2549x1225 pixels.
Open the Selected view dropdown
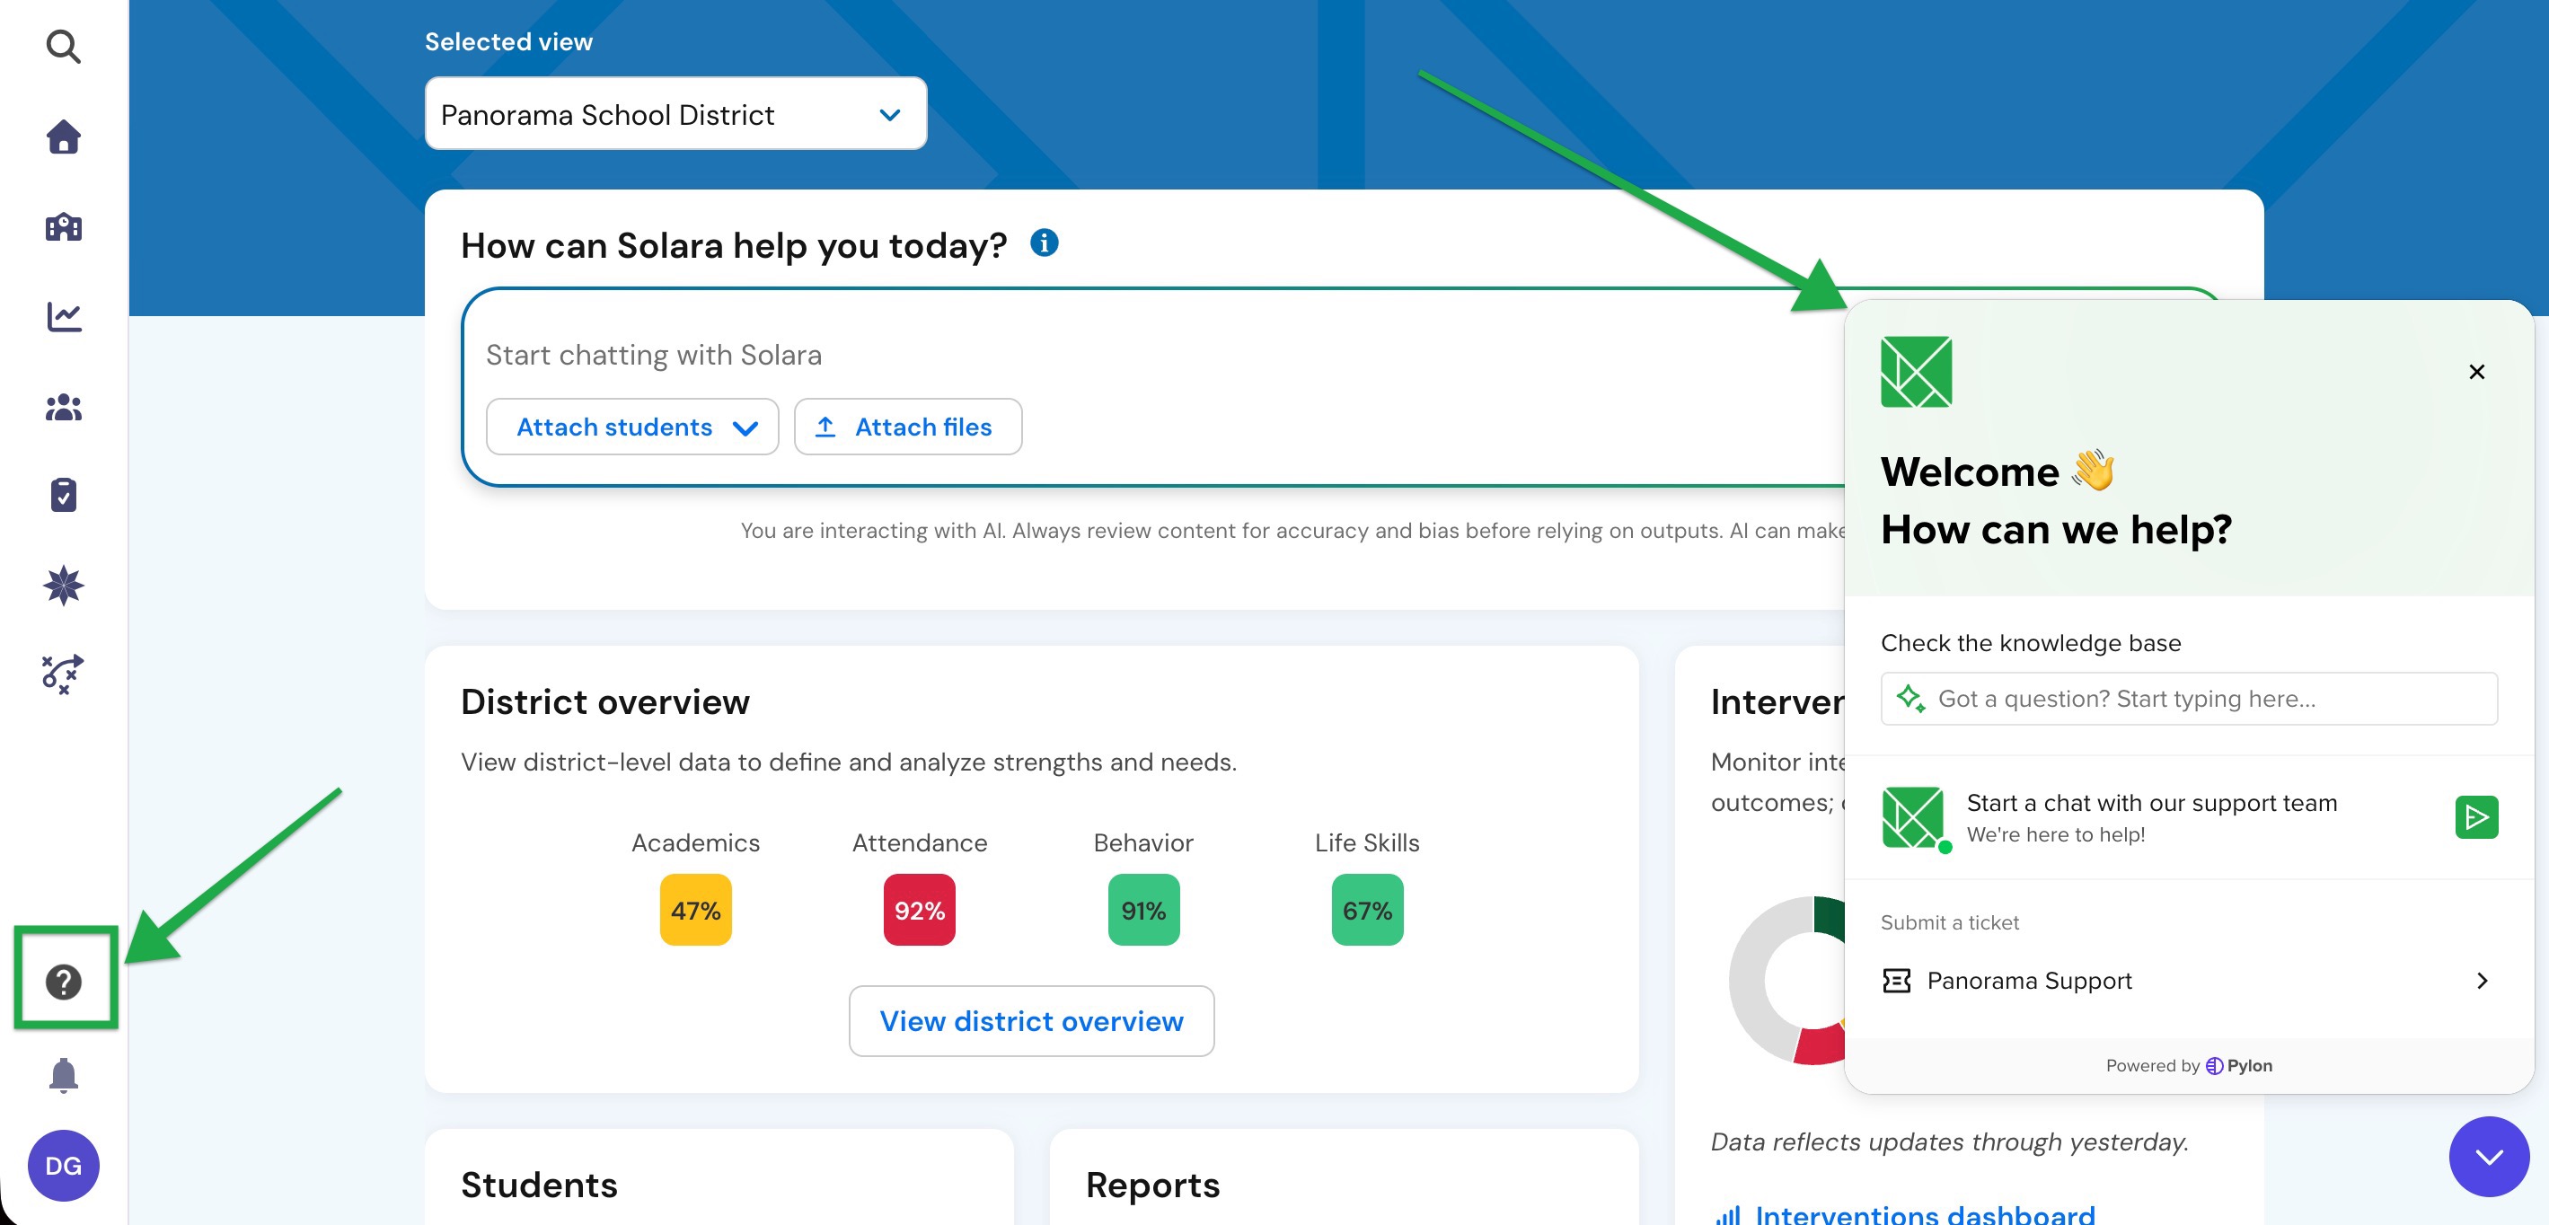(x=675, y=114)
